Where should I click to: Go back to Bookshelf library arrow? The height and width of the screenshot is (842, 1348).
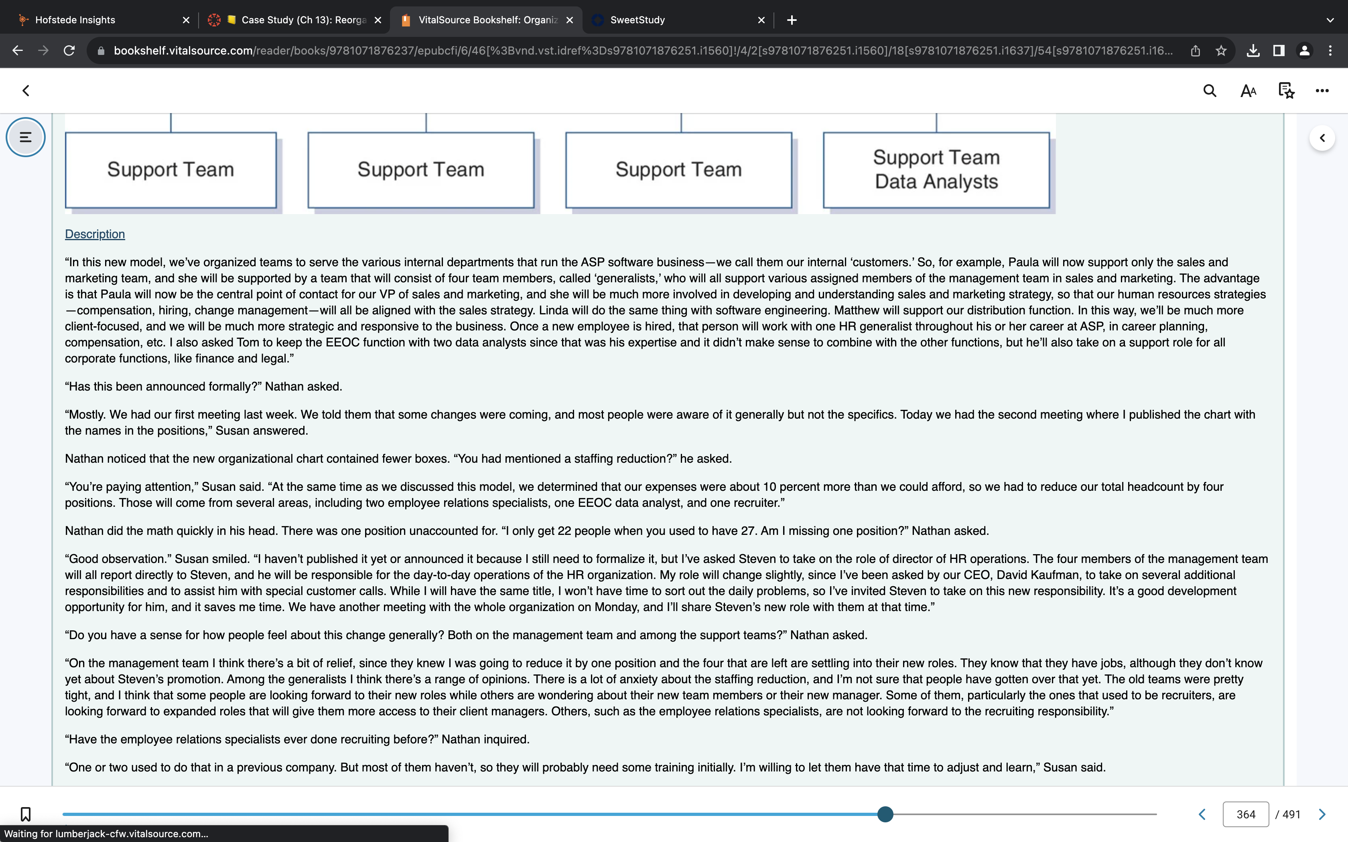26,91
